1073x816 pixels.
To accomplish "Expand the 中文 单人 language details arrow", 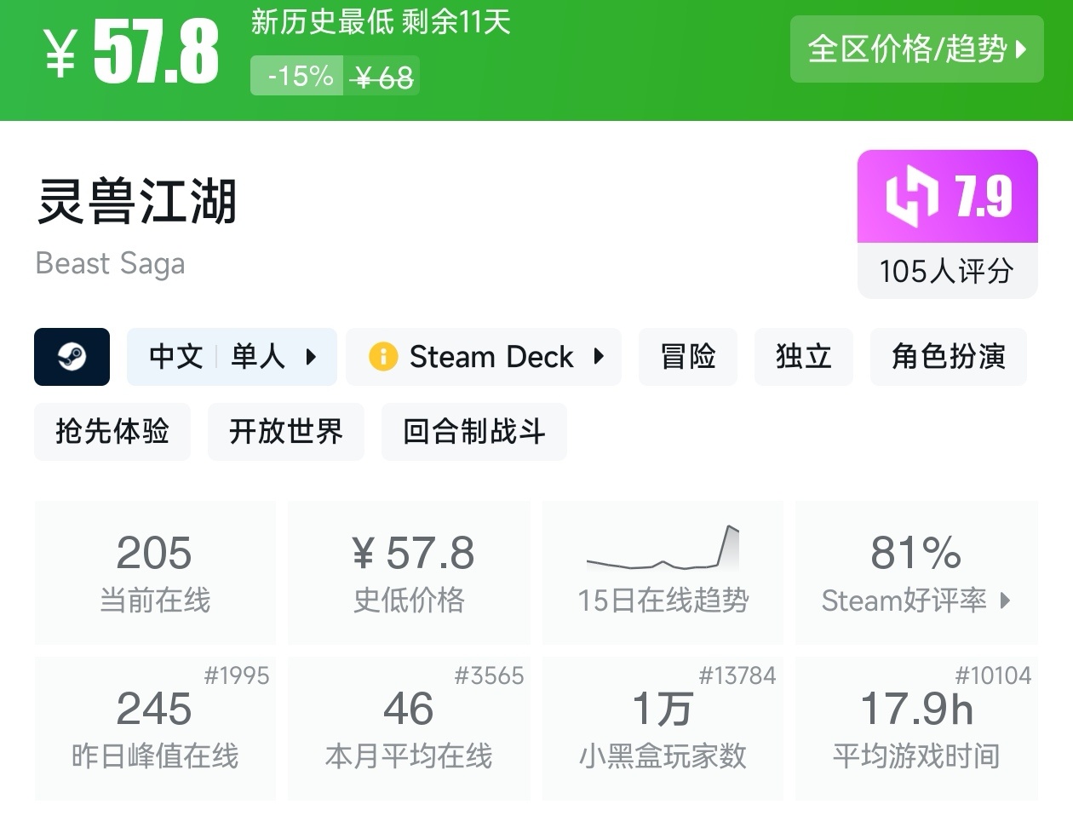I will [x=311, y=357].
